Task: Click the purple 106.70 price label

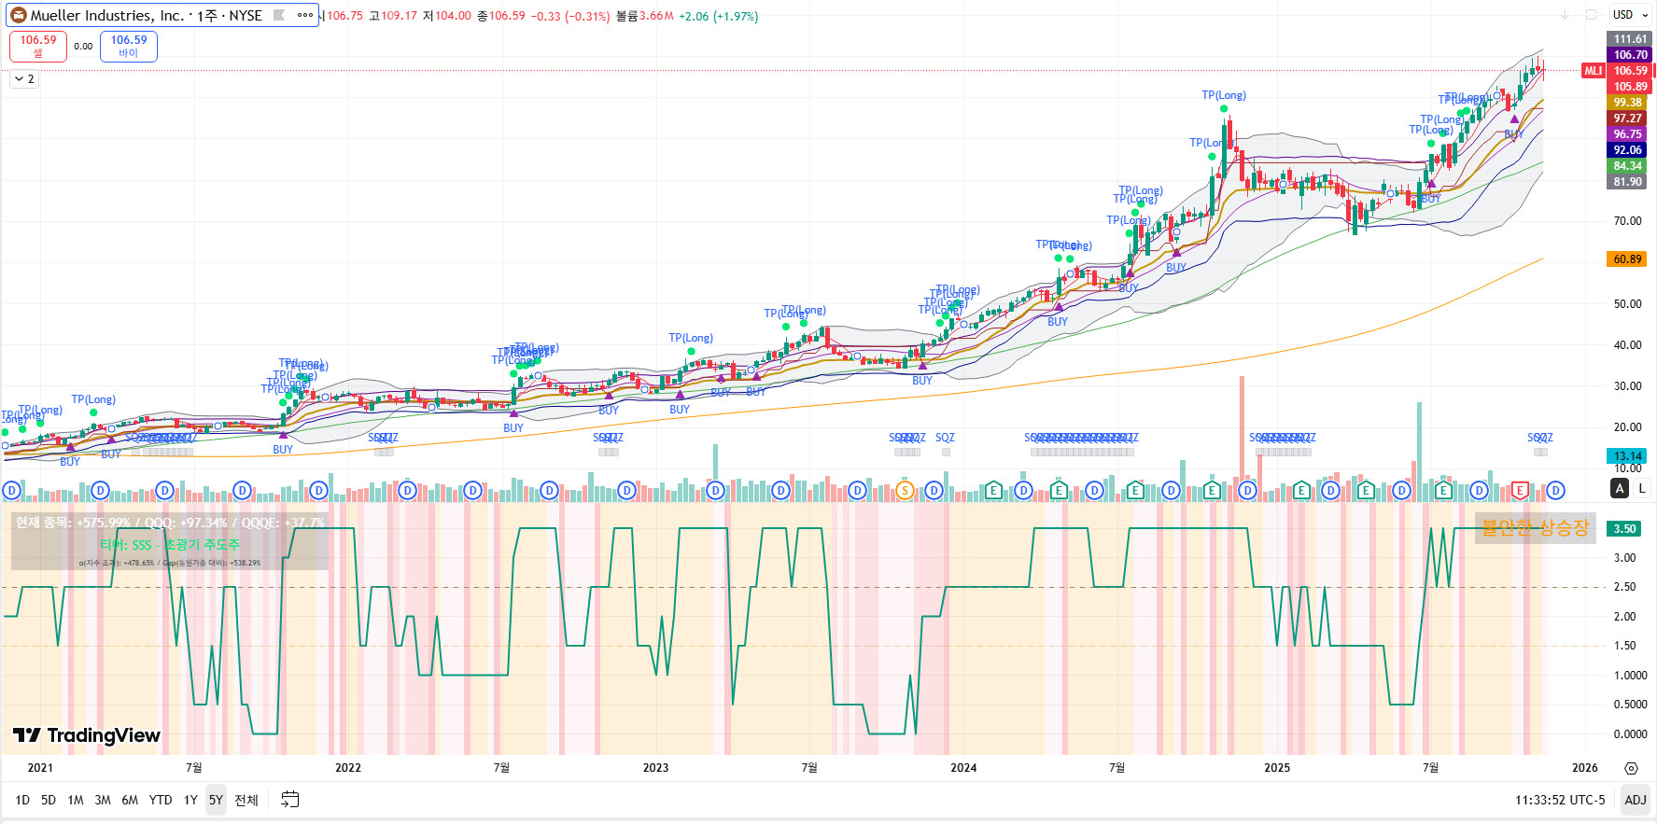Action: (1630, 55)
